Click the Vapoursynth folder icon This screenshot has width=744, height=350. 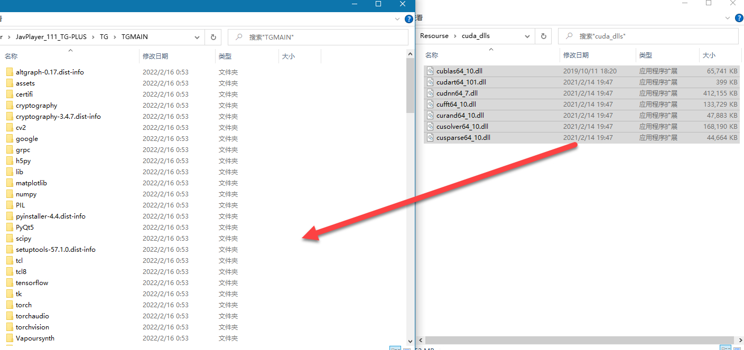pos(9,338)
